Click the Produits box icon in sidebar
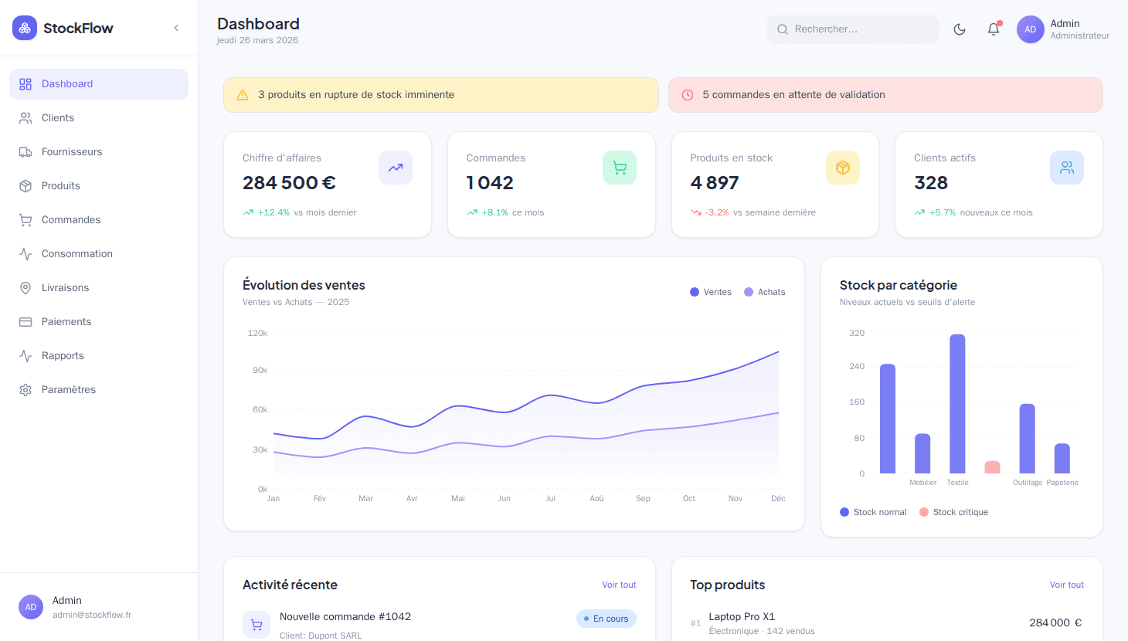The width and height of the screenshot is (1128, 641). (24, 185)
